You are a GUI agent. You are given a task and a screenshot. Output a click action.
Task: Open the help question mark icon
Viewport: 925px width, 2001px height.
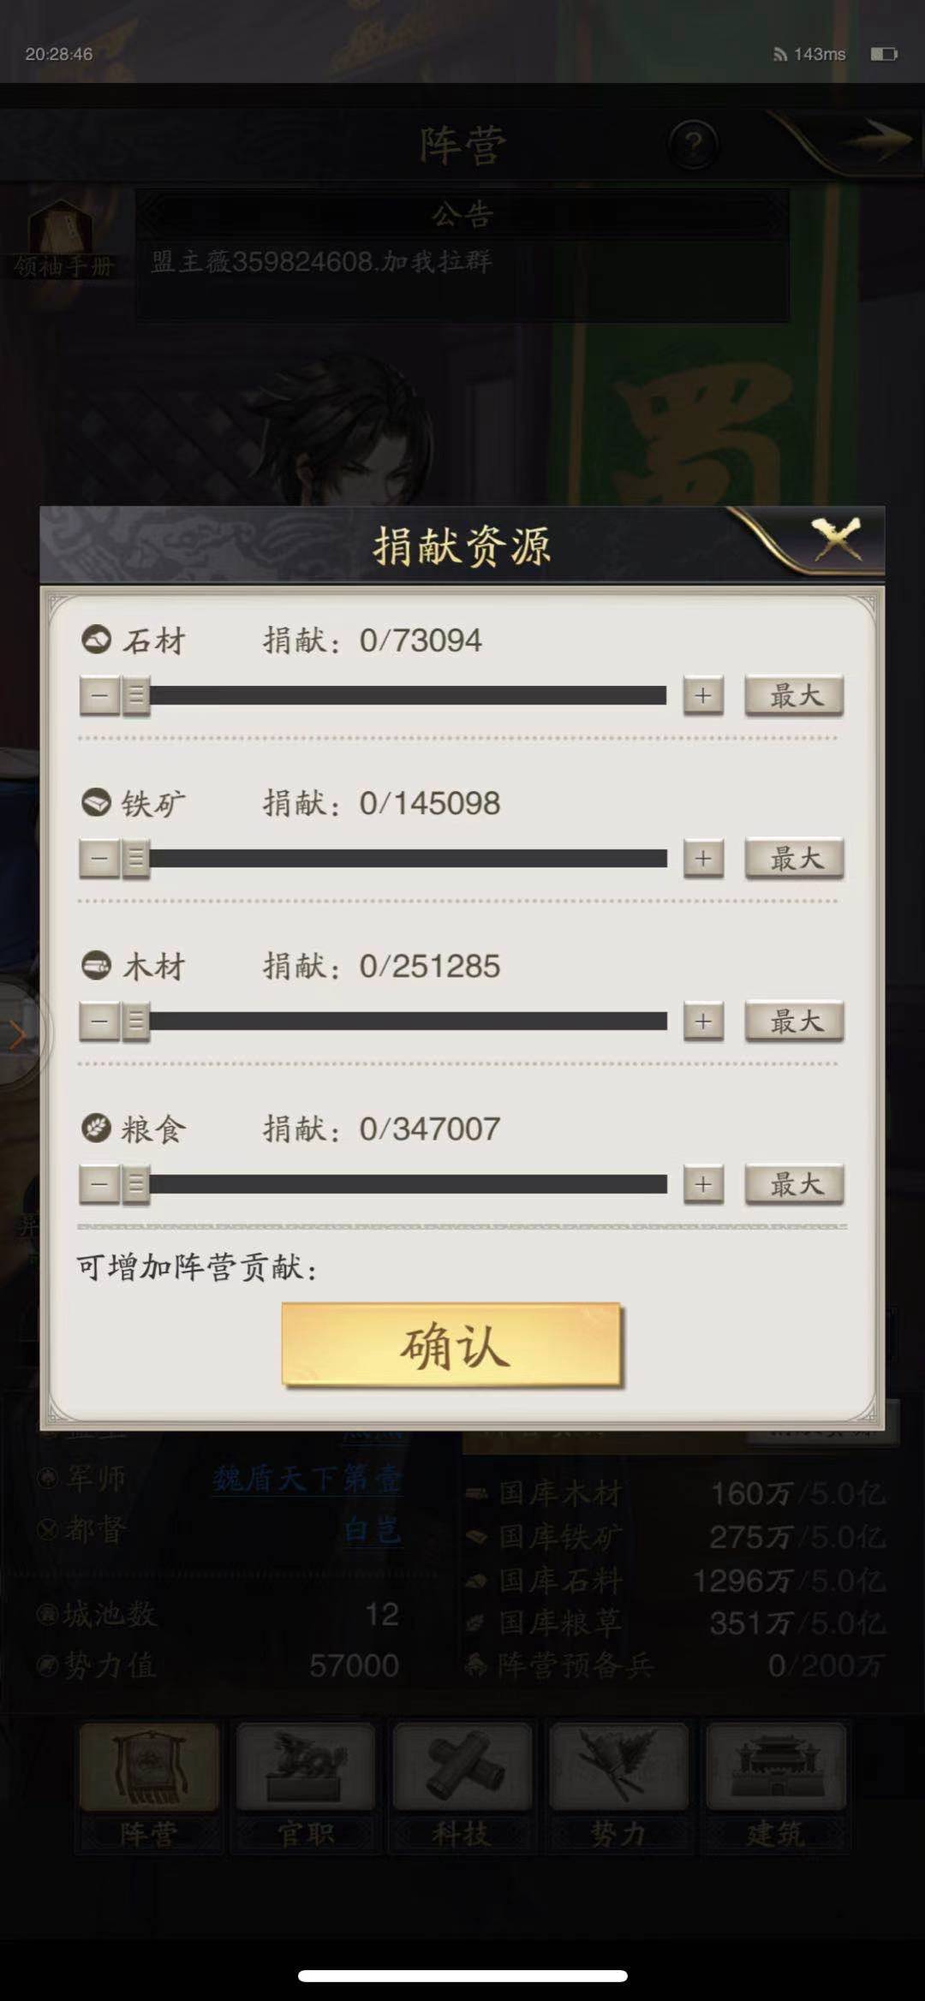[x=693, y=144]
